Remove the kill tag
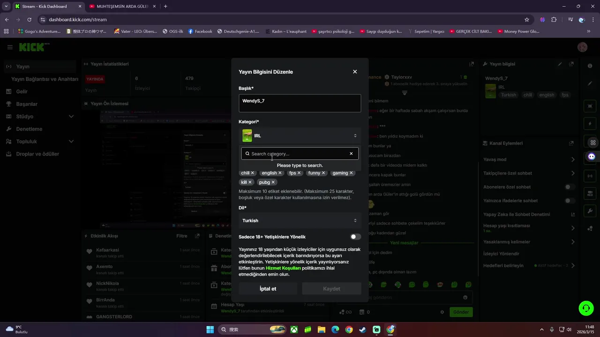This screenshot has width=600, height=337. [x=250, y=182]
